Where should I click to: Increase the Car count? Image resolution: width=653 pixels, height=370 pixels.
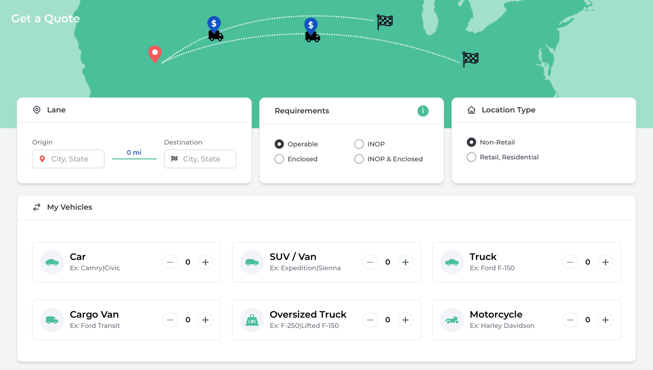click(206, 262)
